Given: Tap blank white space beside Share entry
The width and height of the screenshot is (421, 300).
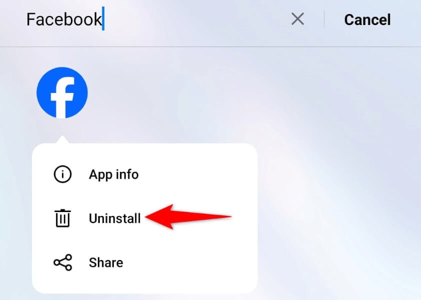Looking at the screenshot, I should pos(188,262).
